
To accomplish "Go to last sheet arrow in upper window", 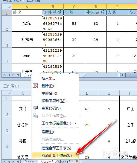I will click(x=18, y=75).
